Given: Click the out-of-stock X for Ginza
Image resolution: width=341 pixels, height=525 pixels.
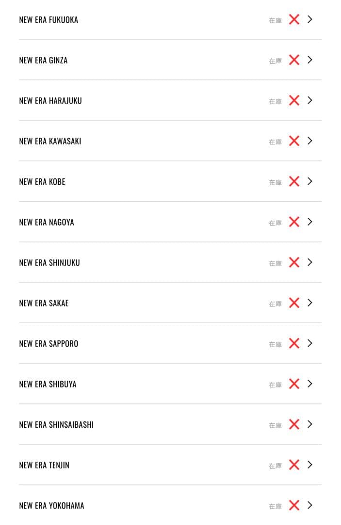Looking at the screenshot, I should point(294,60).
